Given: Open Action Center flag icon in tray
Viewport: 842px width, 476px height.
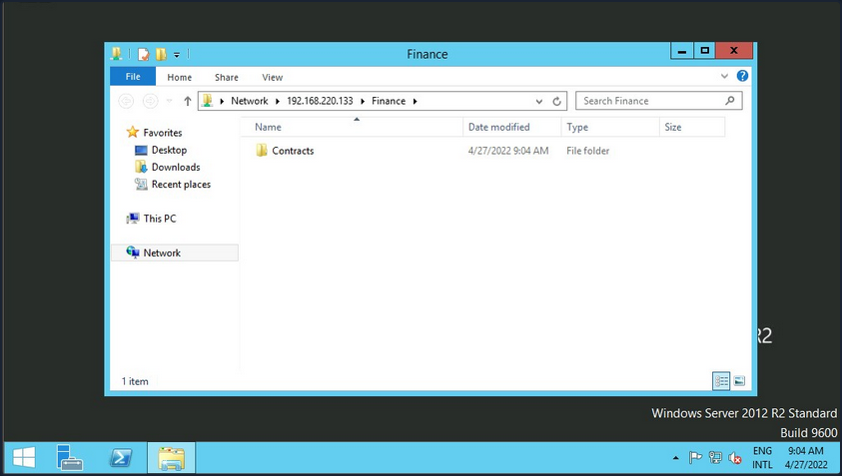Looking at the screenshot, I should tap(696, 458).
